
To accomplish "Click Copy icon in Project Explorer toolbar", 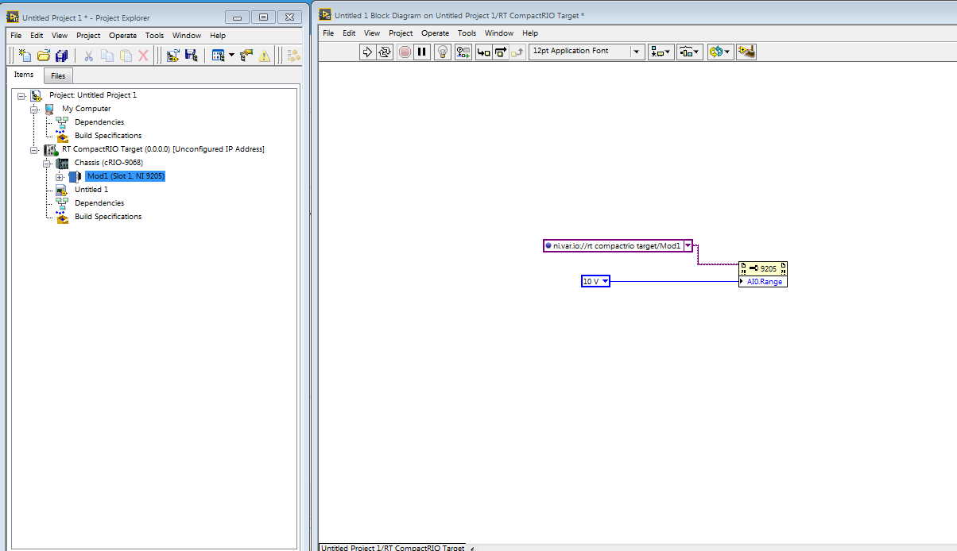I will [107, 56].
